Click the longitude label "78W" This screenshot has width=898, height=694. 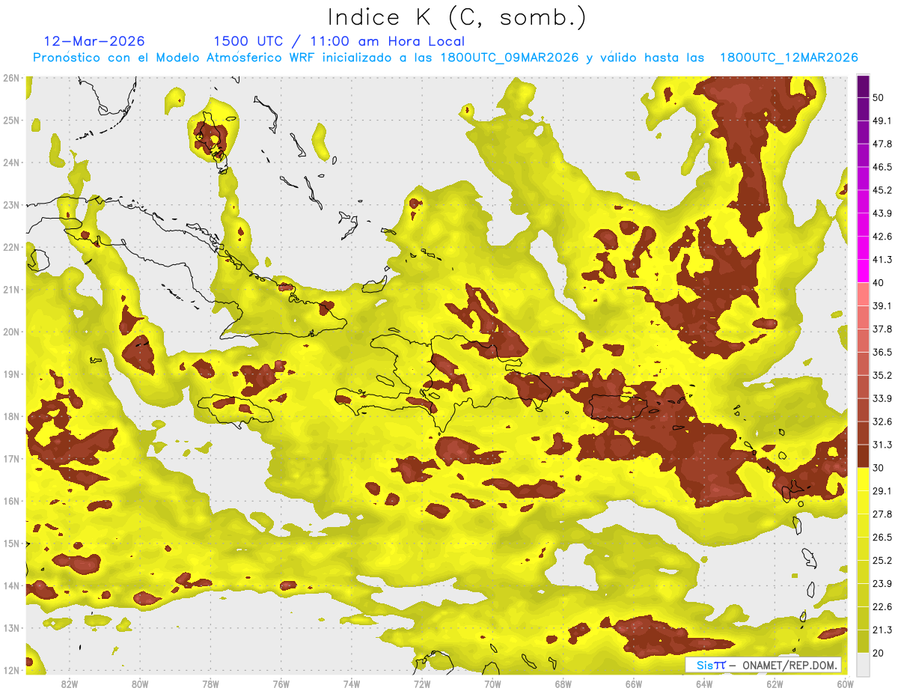click(210, 684)
